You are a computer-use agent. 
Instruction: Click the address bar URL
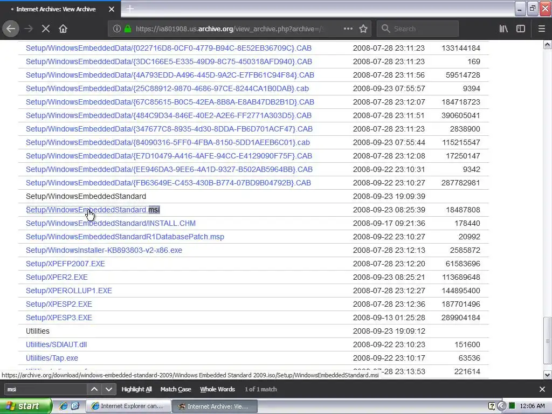229,29
